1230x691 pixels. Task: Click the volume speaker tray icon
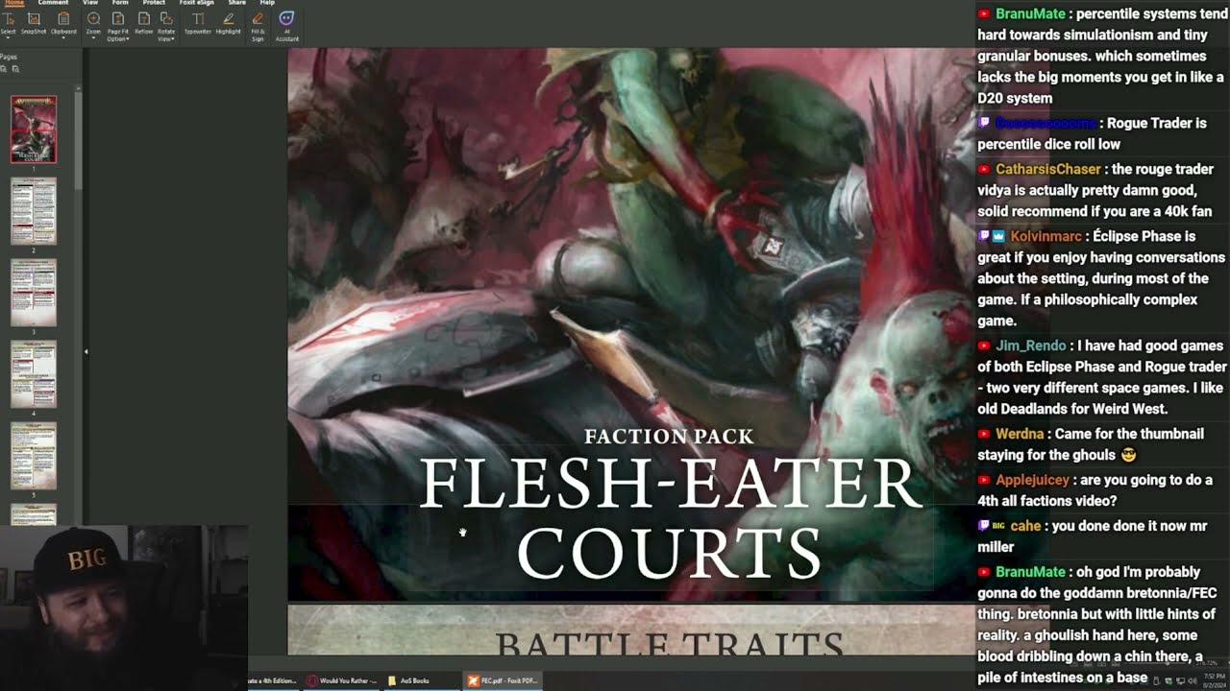[1191, 680]
